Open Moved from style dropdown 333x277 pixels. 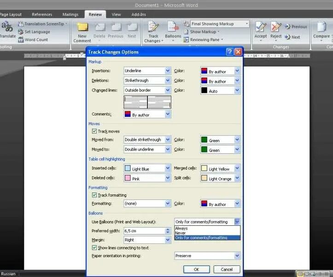pos(147,140)
